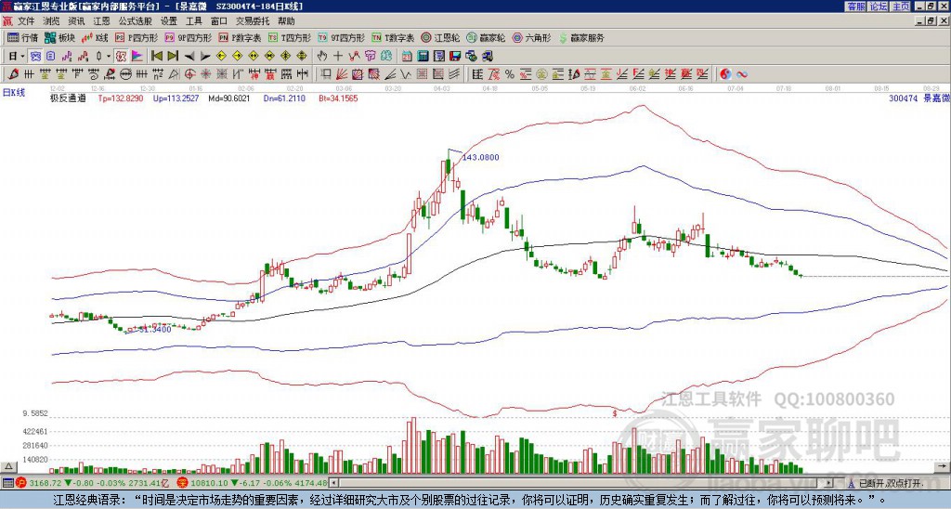
Task: Launch the 江恩轮 Gann wheel
Action: pyautogui.click(x=440, y=37)
